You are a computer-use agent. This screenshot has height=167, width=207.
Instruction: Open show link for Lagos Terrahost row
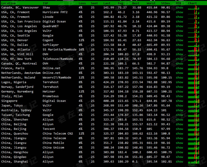[x=179, y=82]
